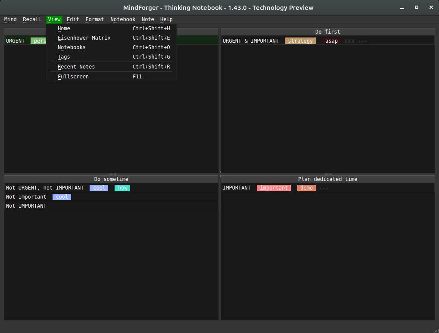
Task: Expand the Recall menu
Action: pos(32,19)
